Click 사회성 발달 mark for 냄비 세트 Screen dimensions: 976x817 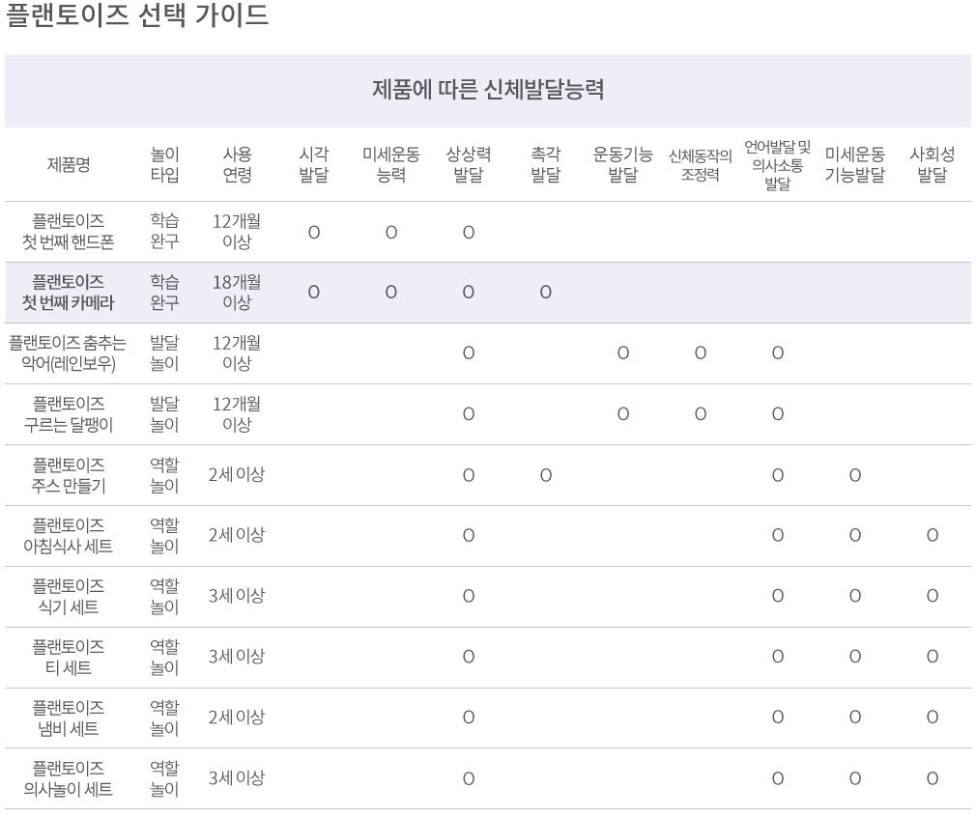pyautogui.click(x=933, y=718)
